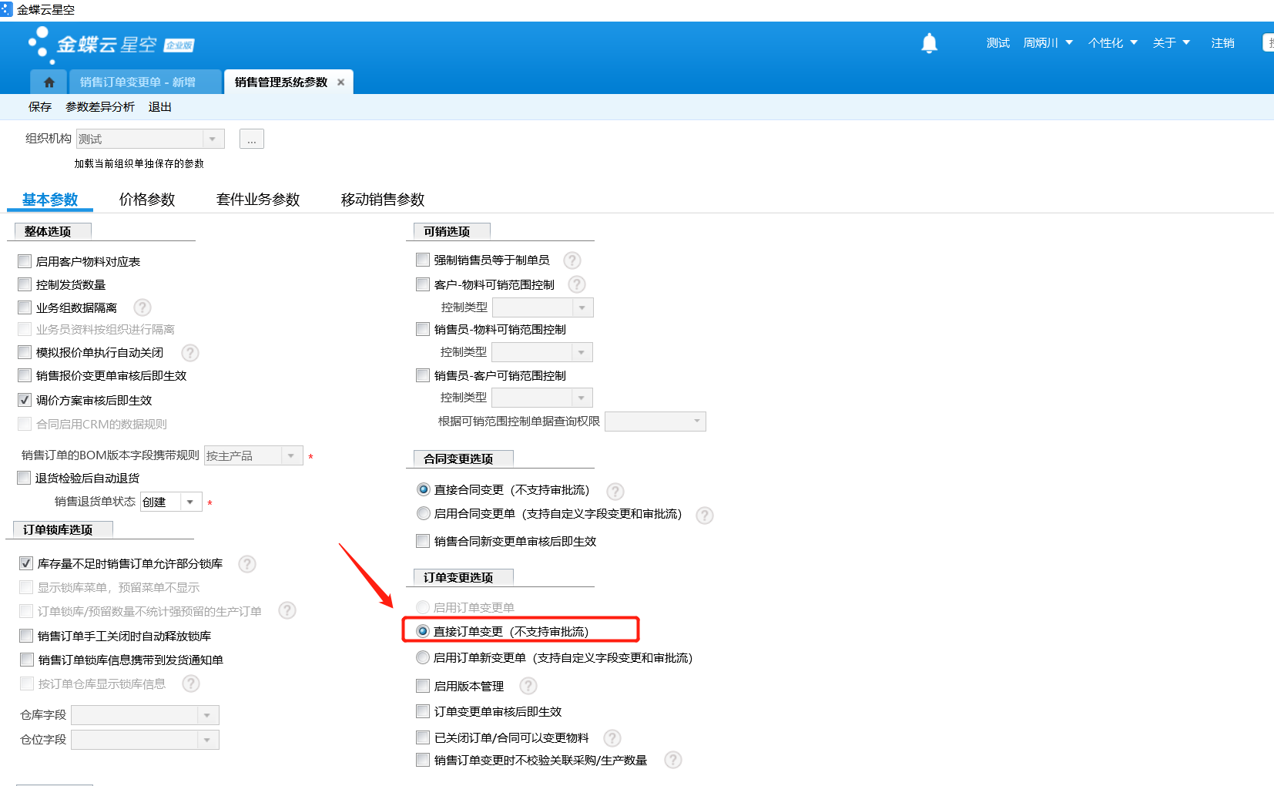
Task: Close the 销售管理系统参数 tab
Action: 340,82
